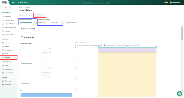Click the Traitements sidebar icon
The height and width of the screenshot is (98, 184).
point(3,17)
